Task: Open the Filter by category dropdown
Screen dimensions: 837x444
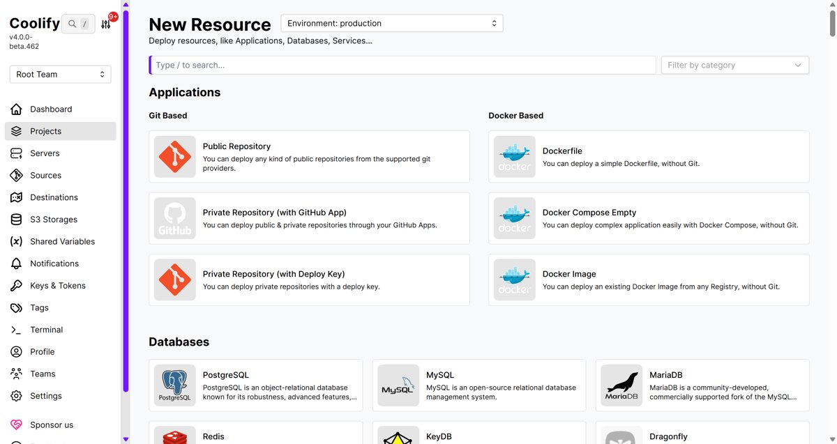Action: click(x=734, y=66)
